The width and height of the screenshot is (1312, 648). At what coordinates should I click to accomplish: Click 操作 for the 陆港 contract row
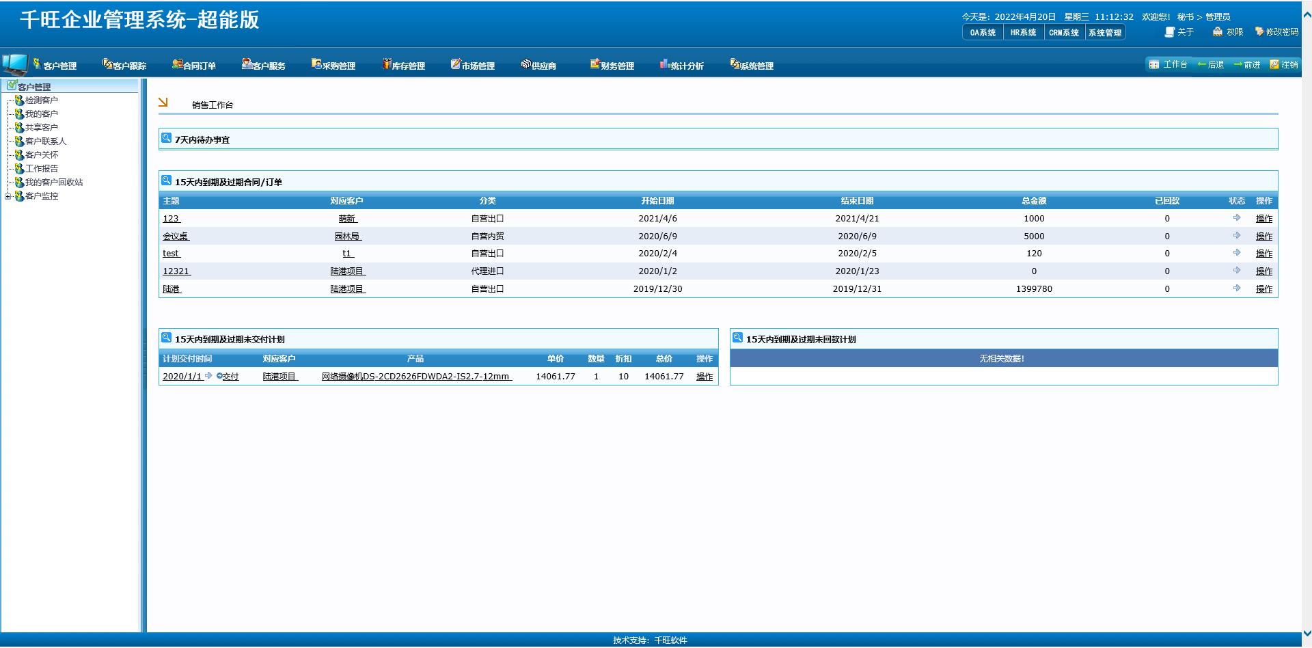[1263, 289]
